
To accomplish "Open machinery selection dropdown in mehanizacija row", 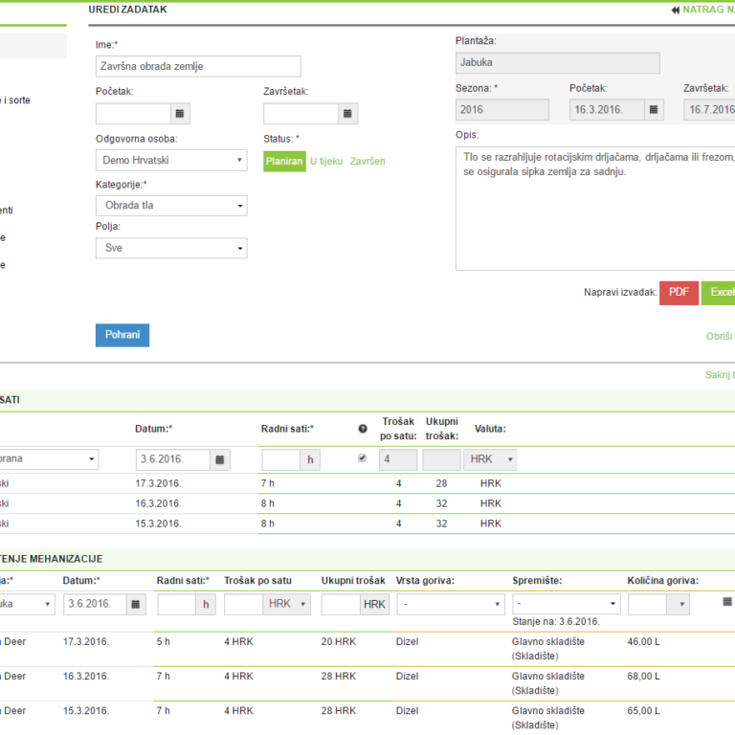I will click(x=27, y=604).
